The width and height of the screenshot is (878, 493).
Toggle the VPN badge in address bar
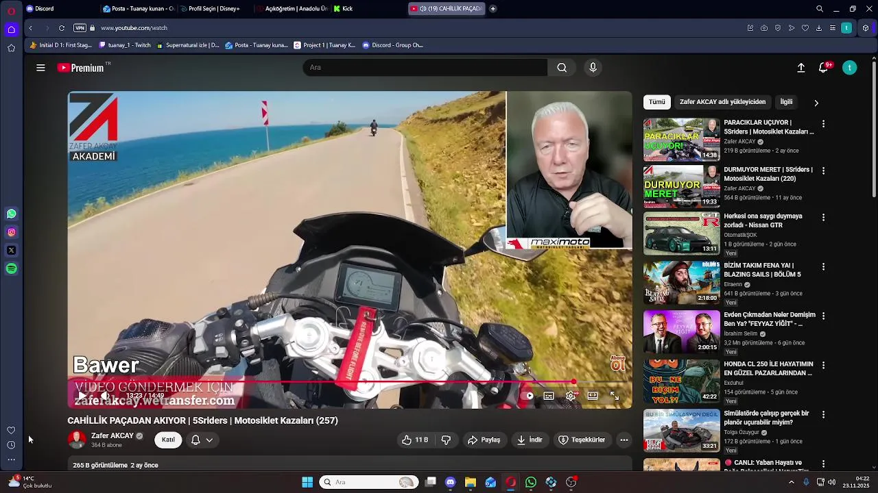click(80, 28)
